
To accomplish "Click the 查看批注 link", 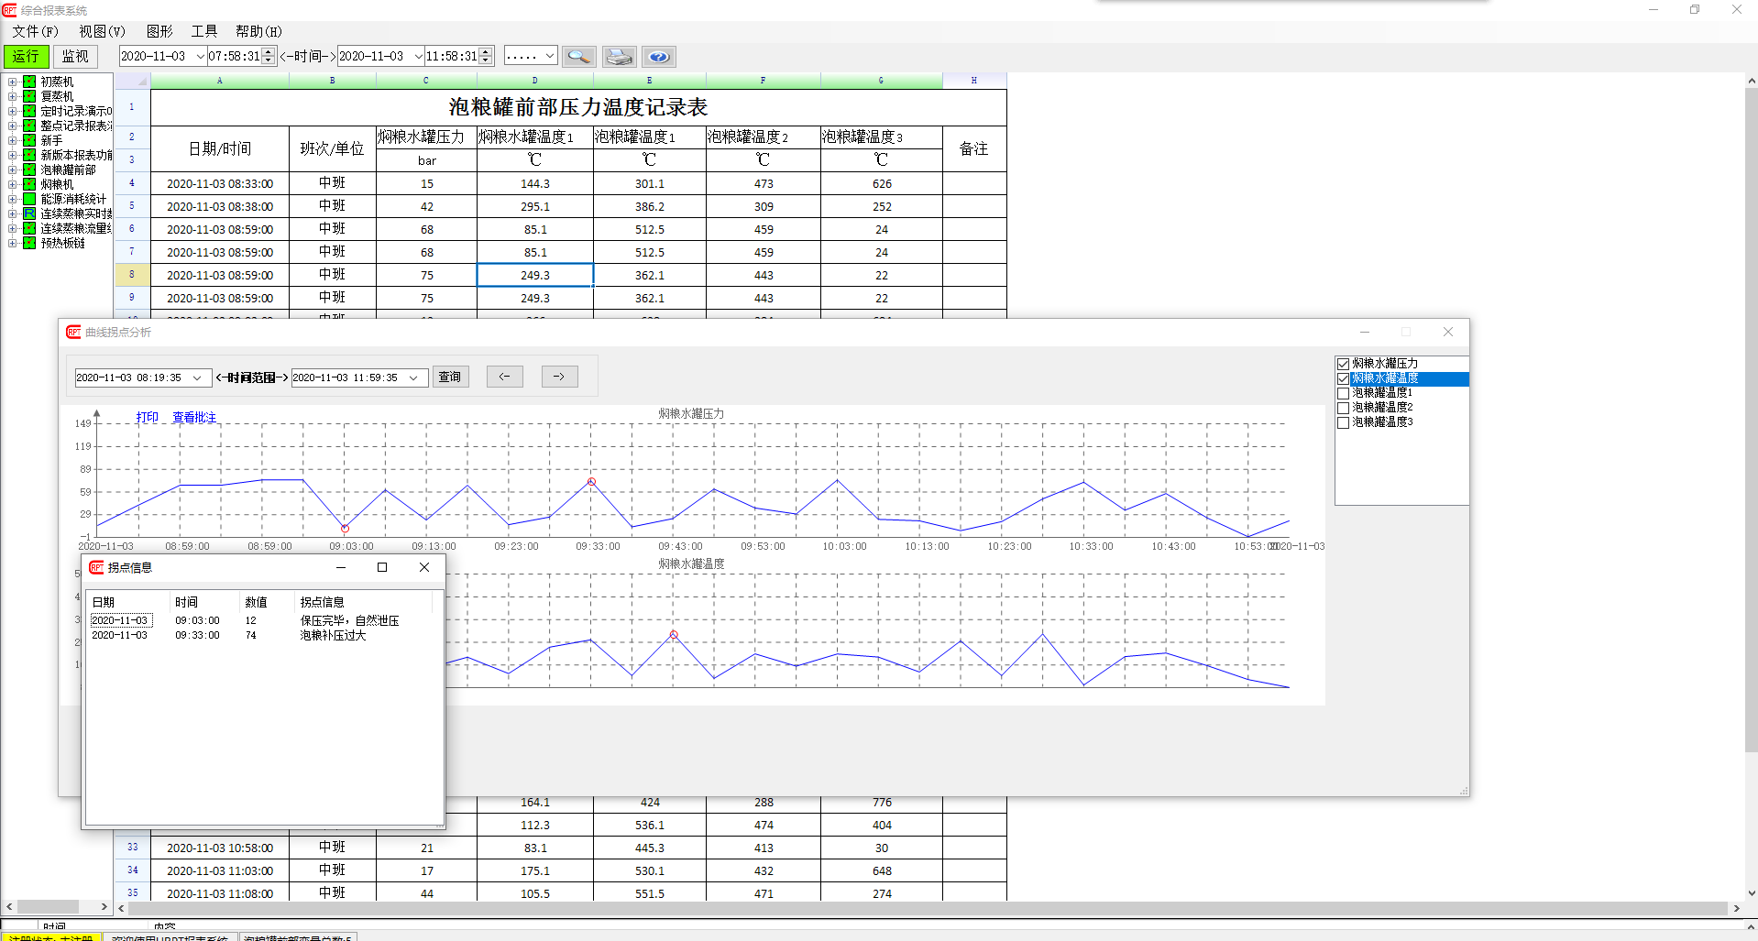I will (194, 418).
